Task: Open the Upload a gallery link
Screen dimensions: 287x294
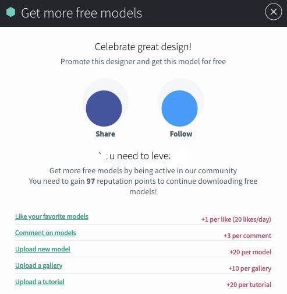Action: [x=39, y=265]
